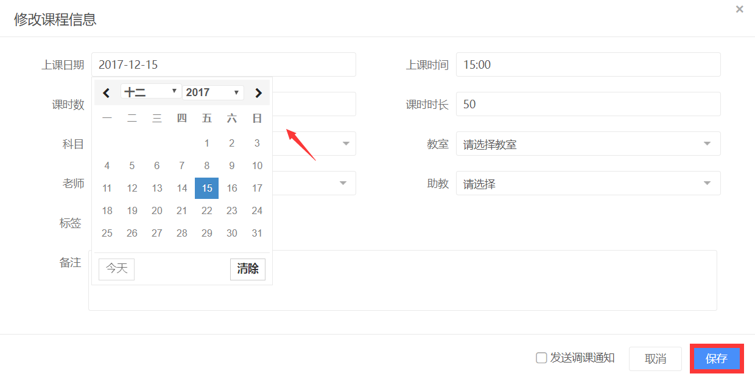Select December 7 in the calendar
The height and width of the screenshot is (382, 755).
tap(182, 166)
